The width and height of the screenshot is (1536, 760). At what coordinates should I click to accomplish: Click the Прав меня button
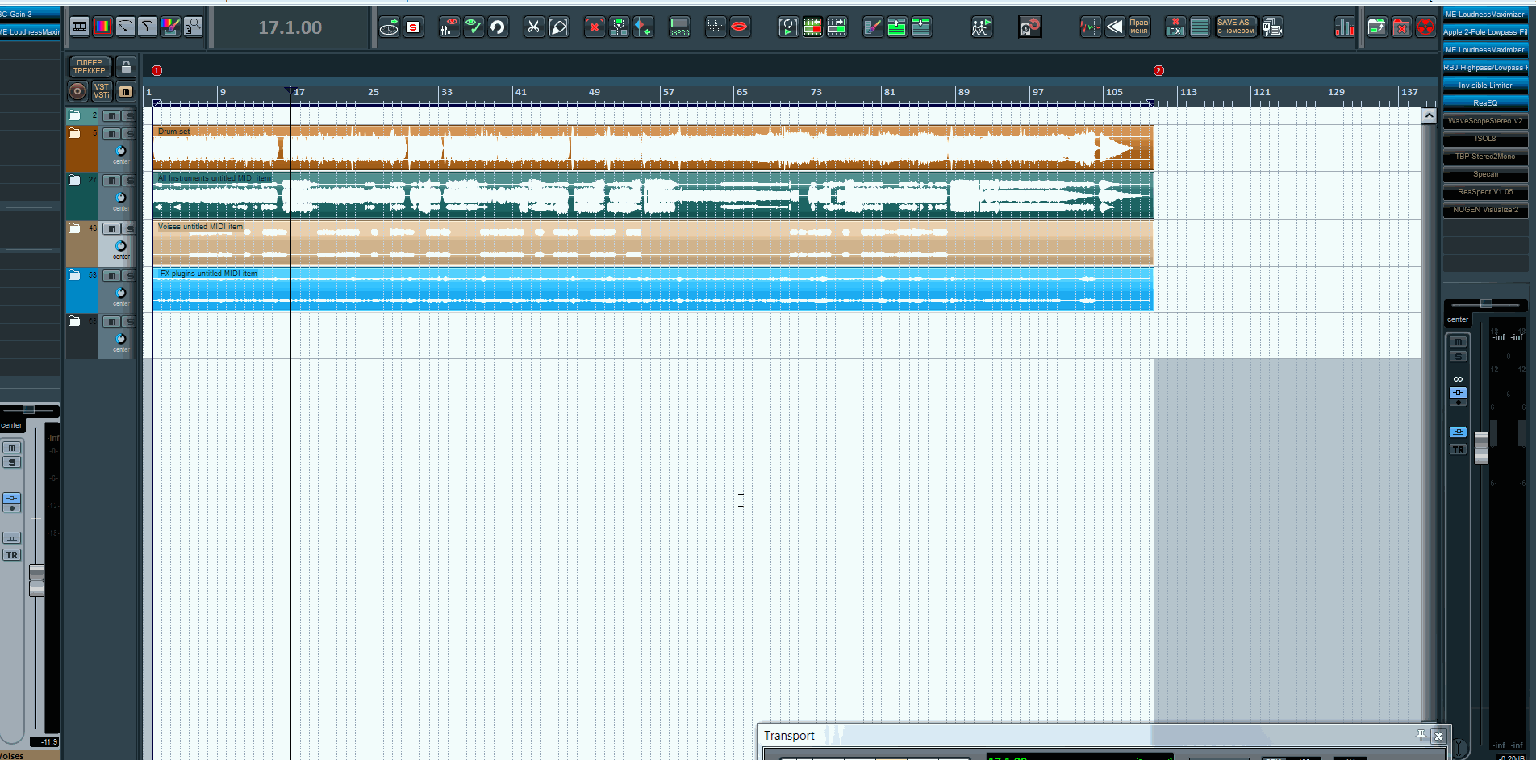point(1139,27)
